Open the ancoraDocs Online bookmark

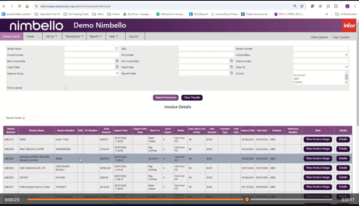[x=225, y=14]
